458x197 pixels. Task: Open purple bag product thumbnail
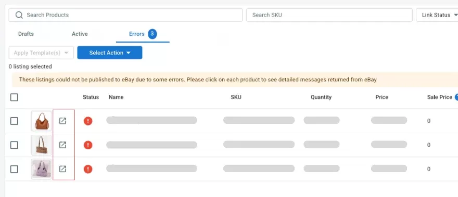coord(42,169)
